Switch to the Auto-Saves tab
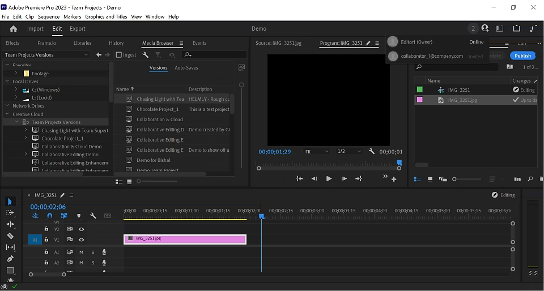This screenshot has width=544, height=291. 186,68
